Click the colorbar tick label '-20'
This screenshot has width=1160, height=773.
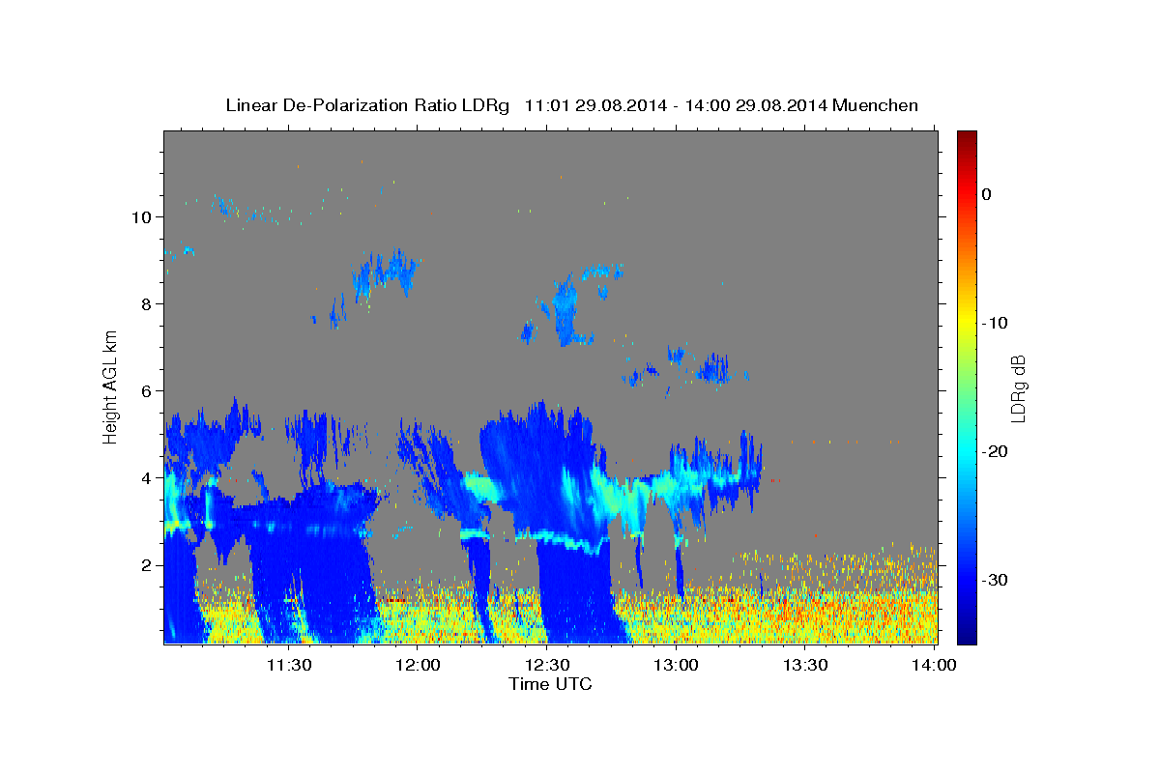pyautogui.click(x=994, y=451)
